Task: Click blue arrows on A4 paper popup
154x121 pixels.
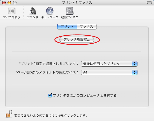Action: click(x=135, y=72)
